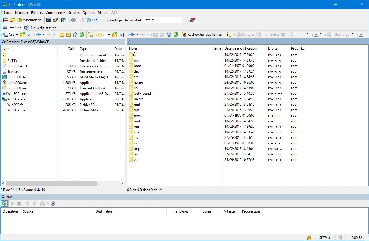Viewport: 369px width, 241px height.
Task: Go back in local panel history
Action: 38,35
